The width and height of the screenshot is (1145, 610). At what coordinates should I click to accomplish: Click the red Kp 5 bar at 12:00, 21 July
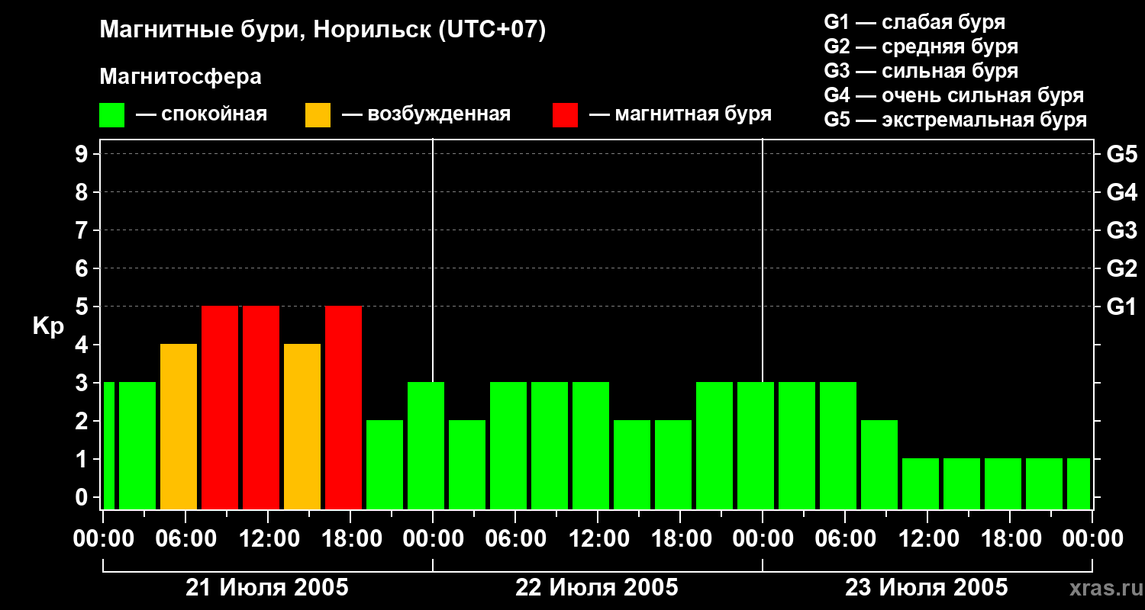(261, 407)
